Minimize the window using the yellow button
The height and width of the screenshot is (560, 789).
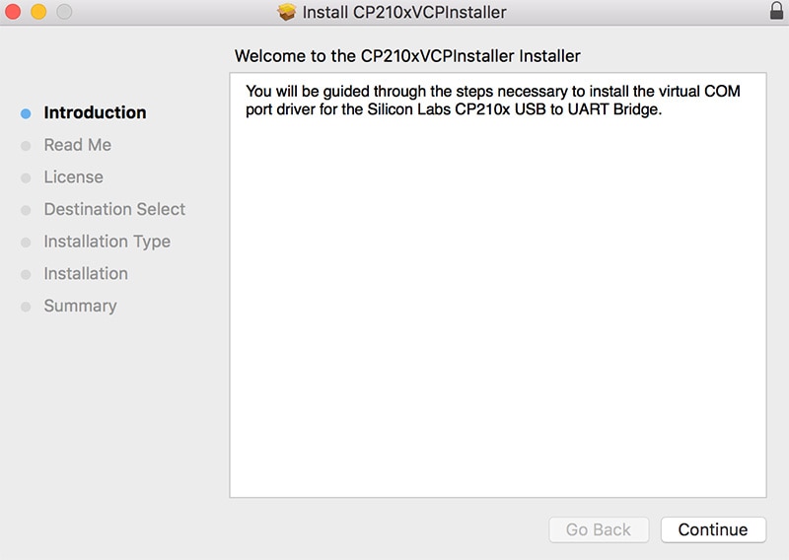click(x=38, y=13)
